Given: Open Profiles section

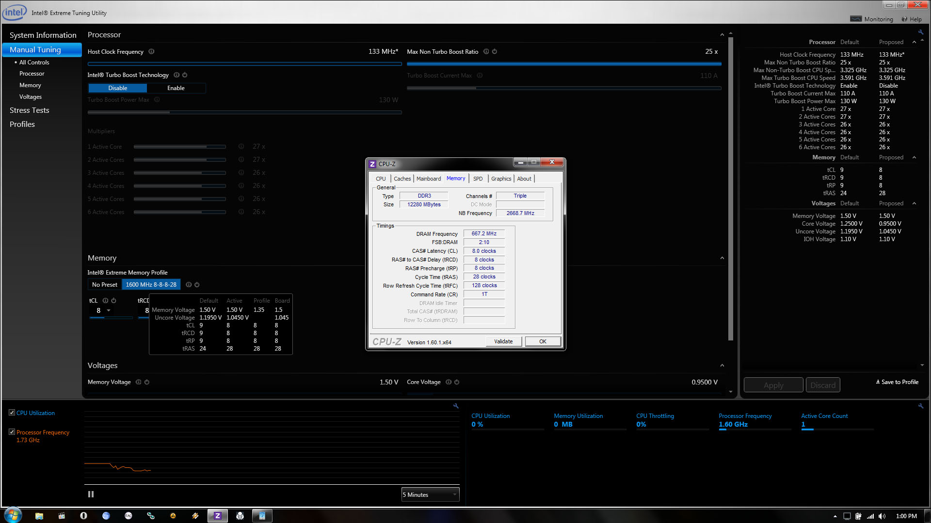Looking at the screenshot, I should pyautogui.click(x=22, y=124).
